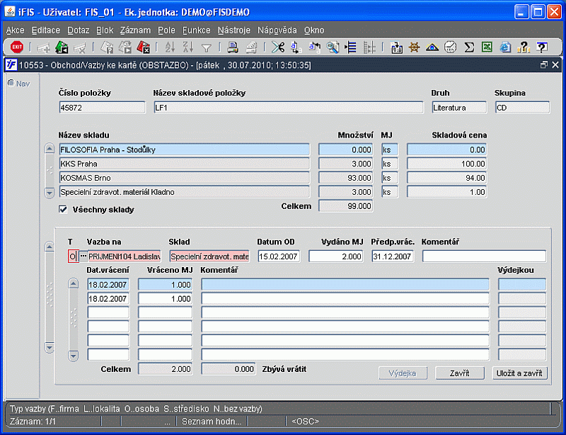Select the Nav radio button
This screenshot has width=566, height=435.
coord(11,84)
